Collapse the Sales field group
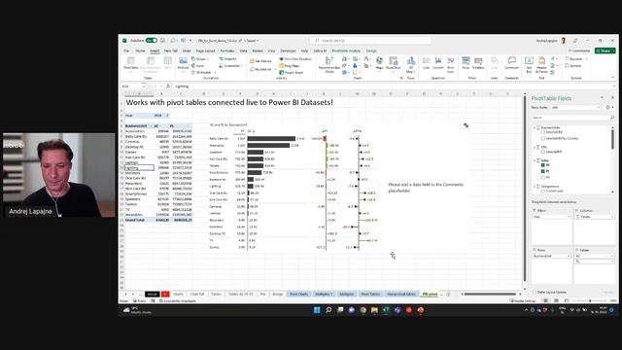Viewport: 622px width, 350px height. 534,160
